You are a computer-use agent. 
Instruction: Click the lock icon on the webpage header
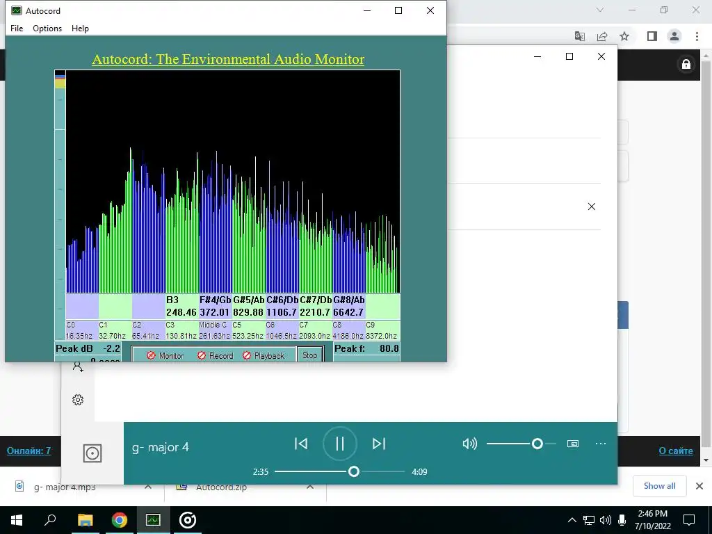tap(686, 65)
